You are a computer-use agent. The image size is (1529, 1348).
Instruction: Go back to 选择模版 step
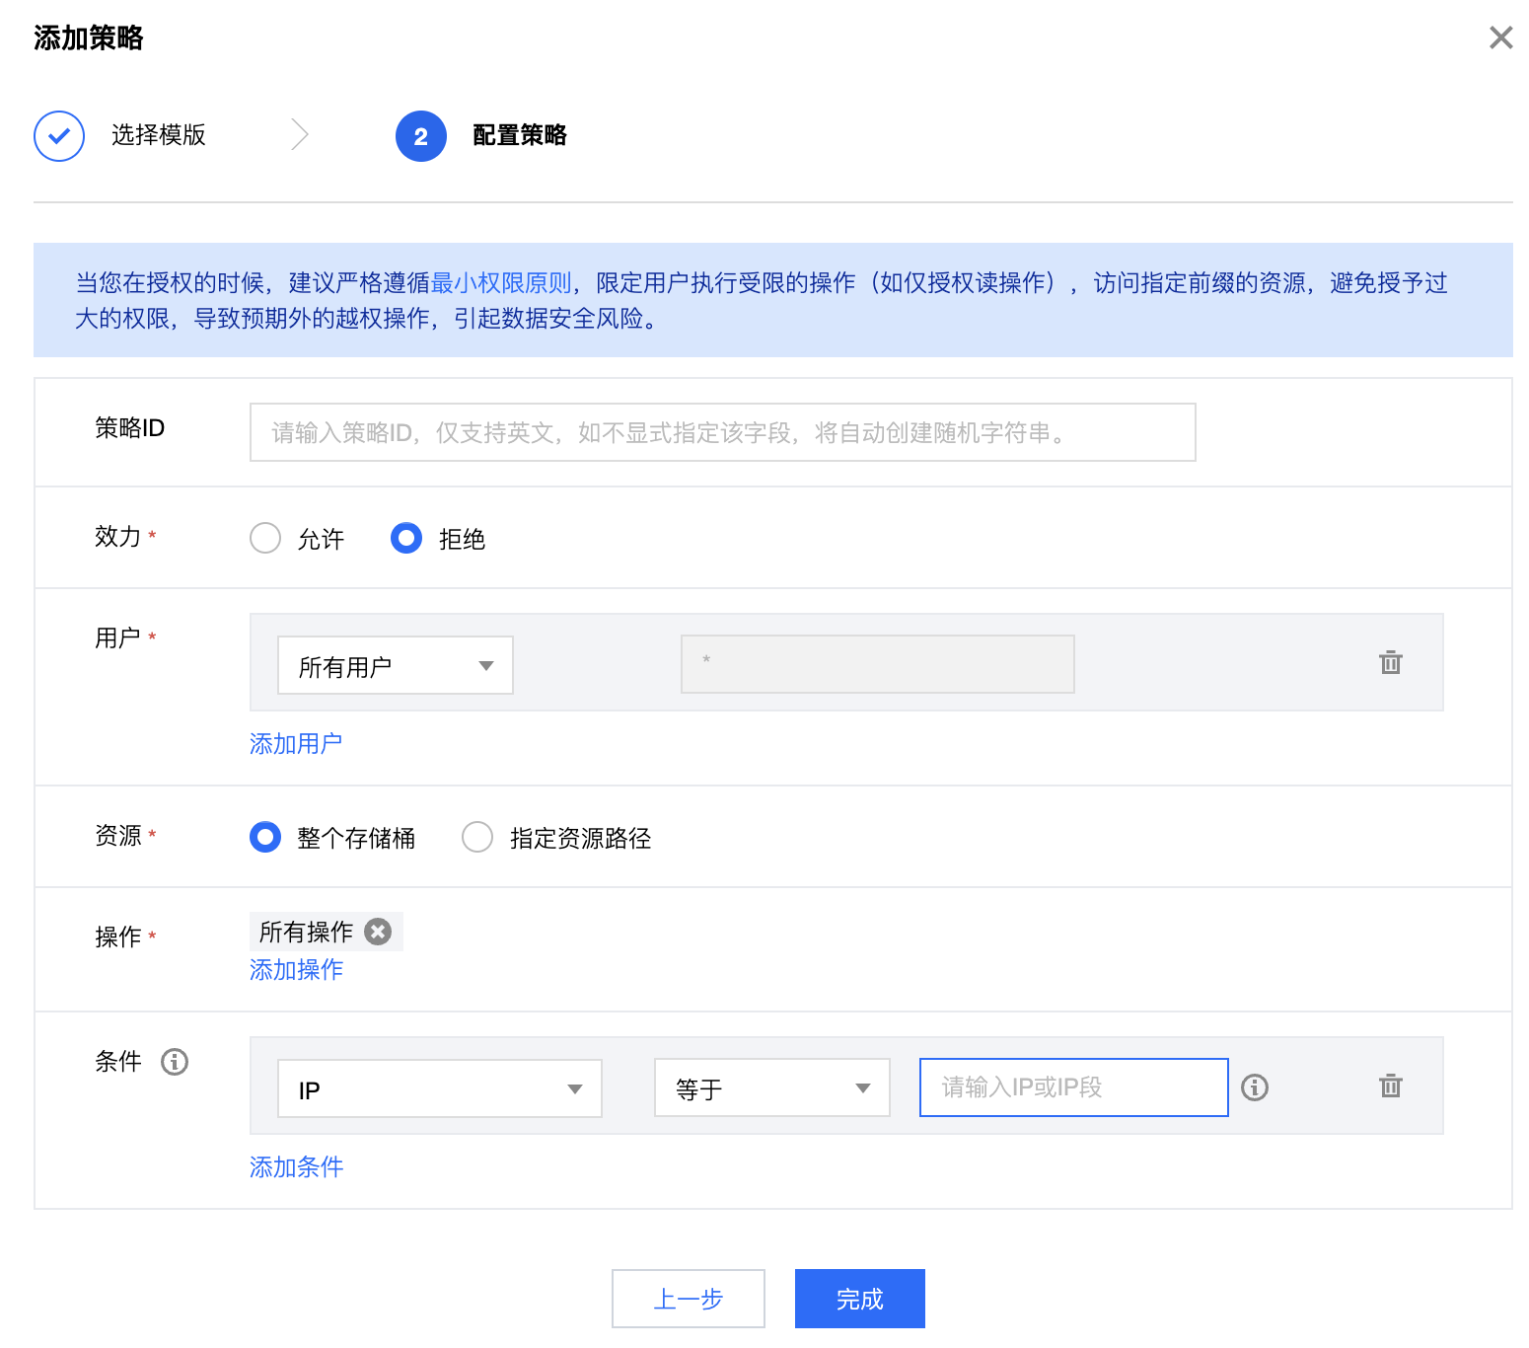[158, 135]
